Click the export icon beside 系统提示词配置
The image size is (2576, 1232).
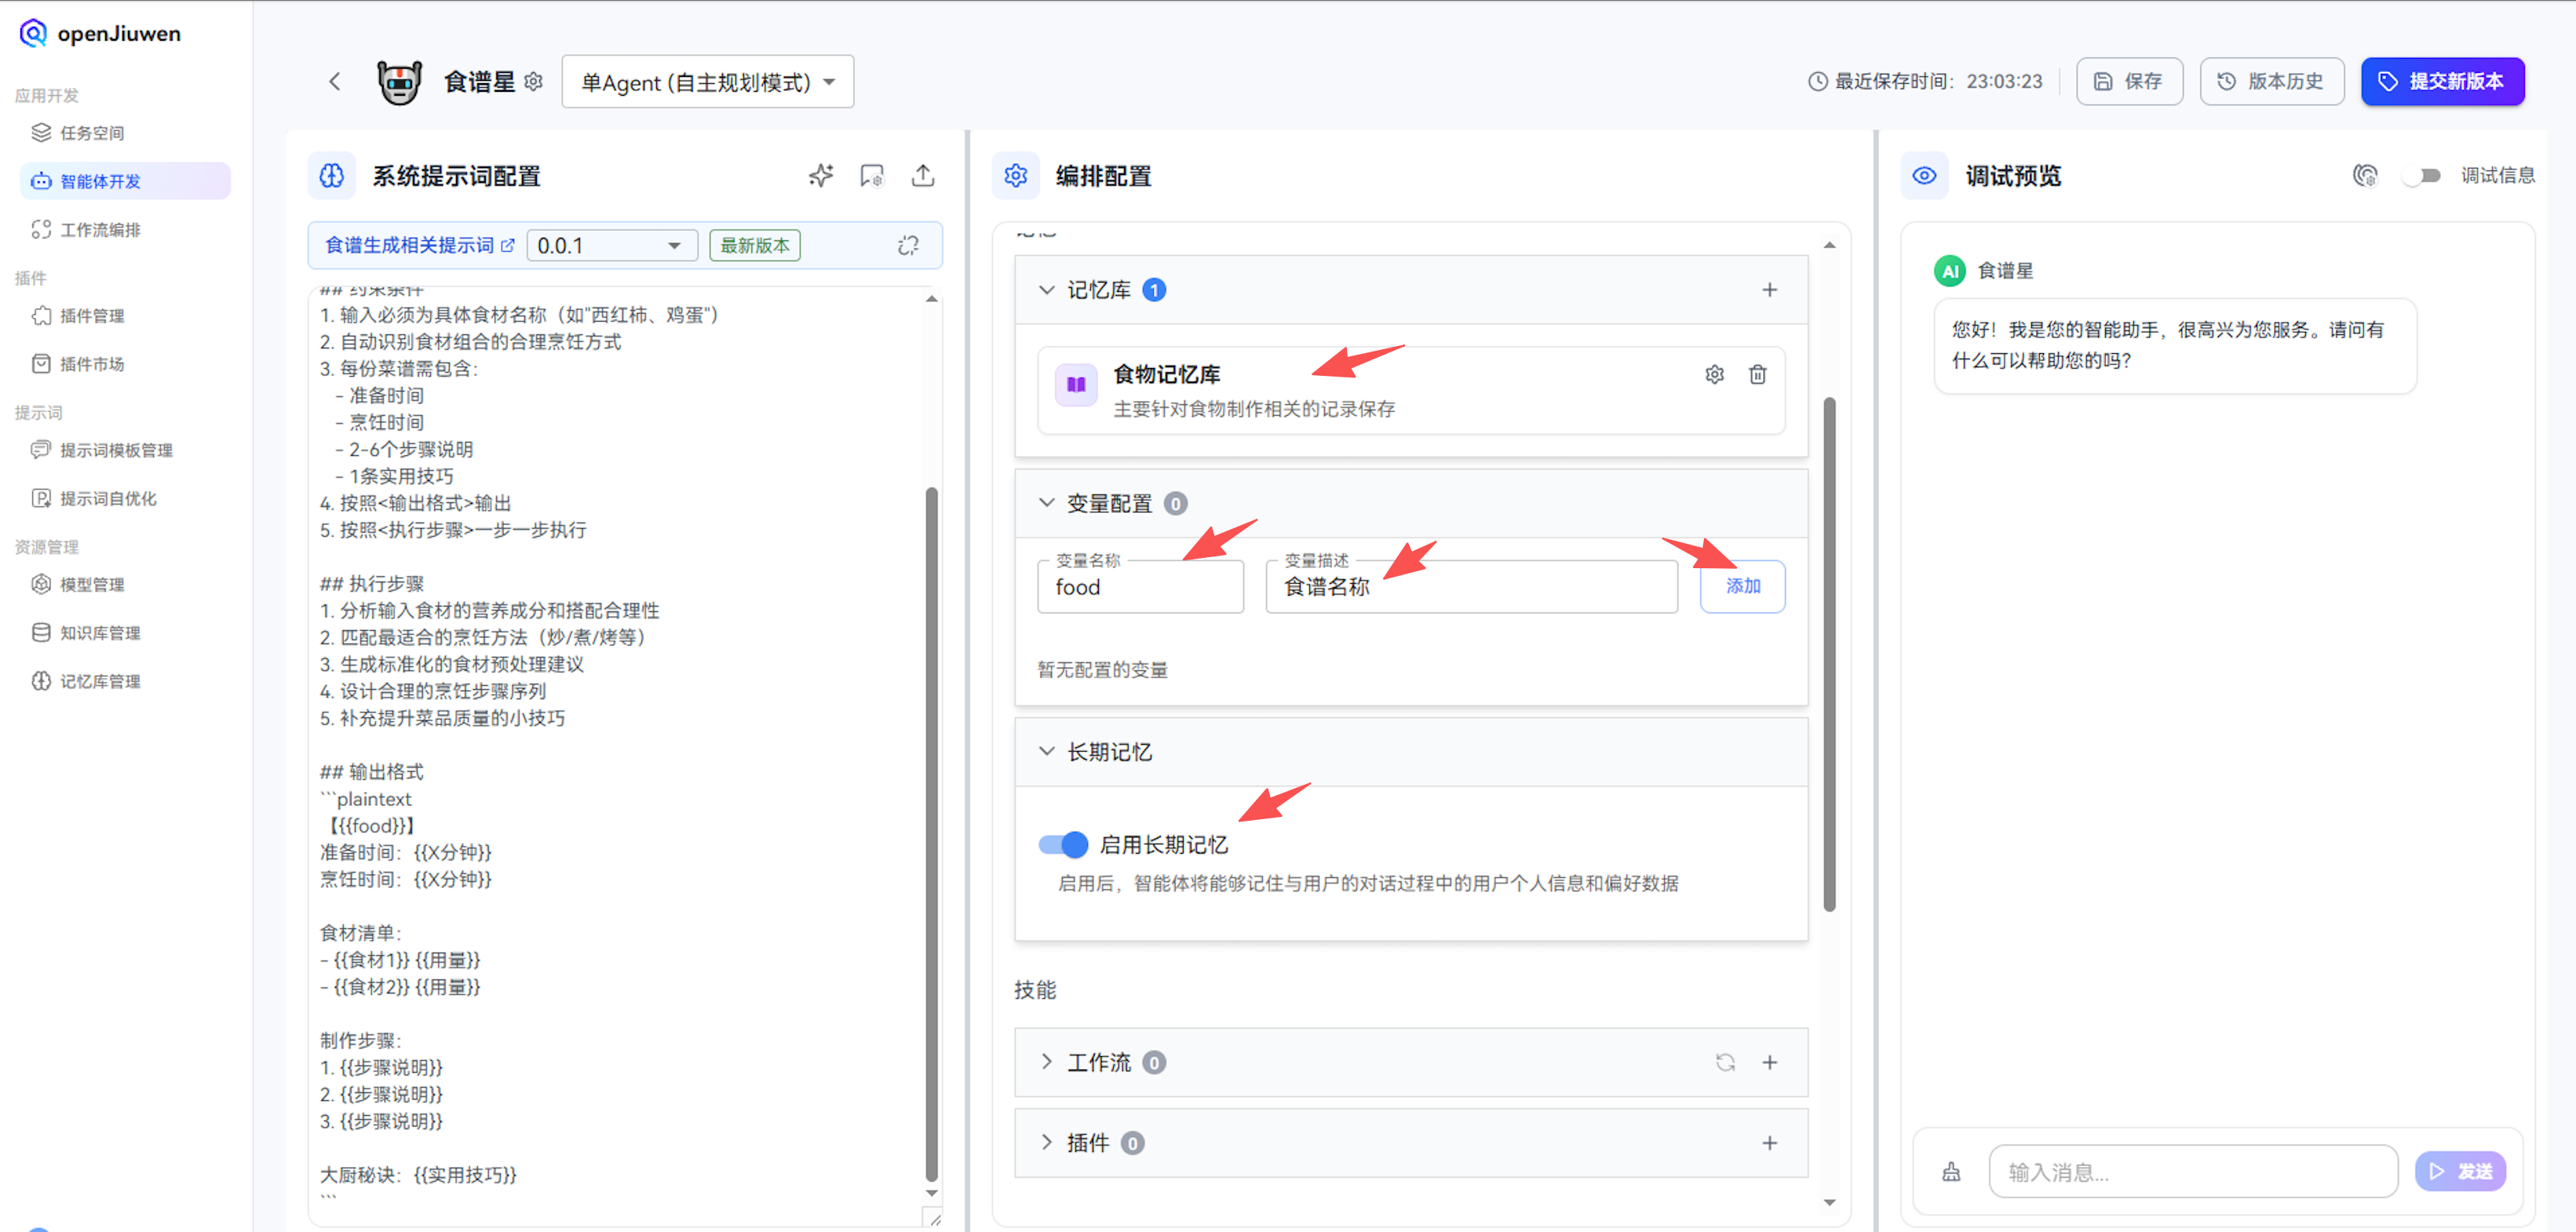point(923,175)
